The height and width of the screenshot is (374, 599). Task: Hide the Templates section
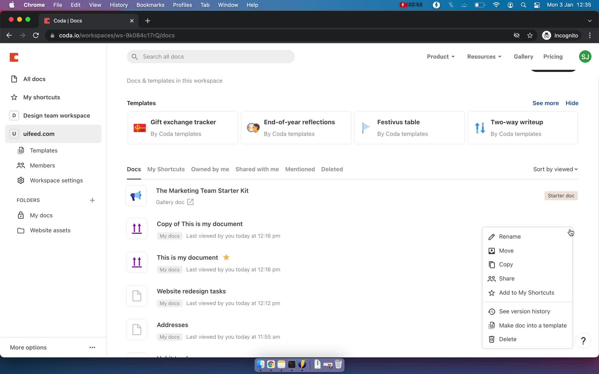pyautogui.click(x=572, y=103)
